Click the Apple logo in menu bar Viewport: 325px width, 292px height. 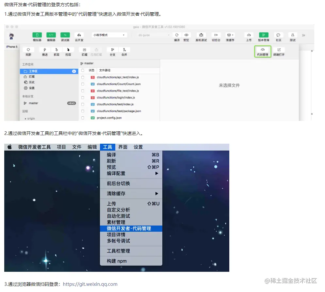[x=9, y=147]
